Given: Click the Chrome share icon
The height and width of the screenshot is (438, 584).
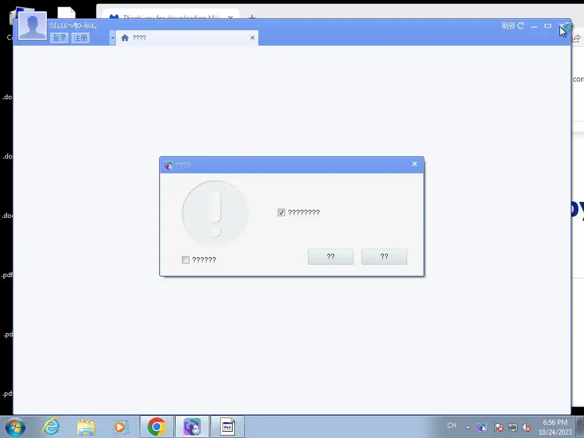Looking at the screenshot, I should click(577, 38).
